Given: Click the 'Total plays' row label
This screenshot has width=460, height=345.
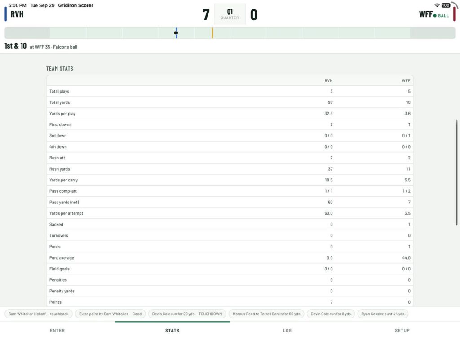Looking at the screenshot, I should tap(59, 91).
